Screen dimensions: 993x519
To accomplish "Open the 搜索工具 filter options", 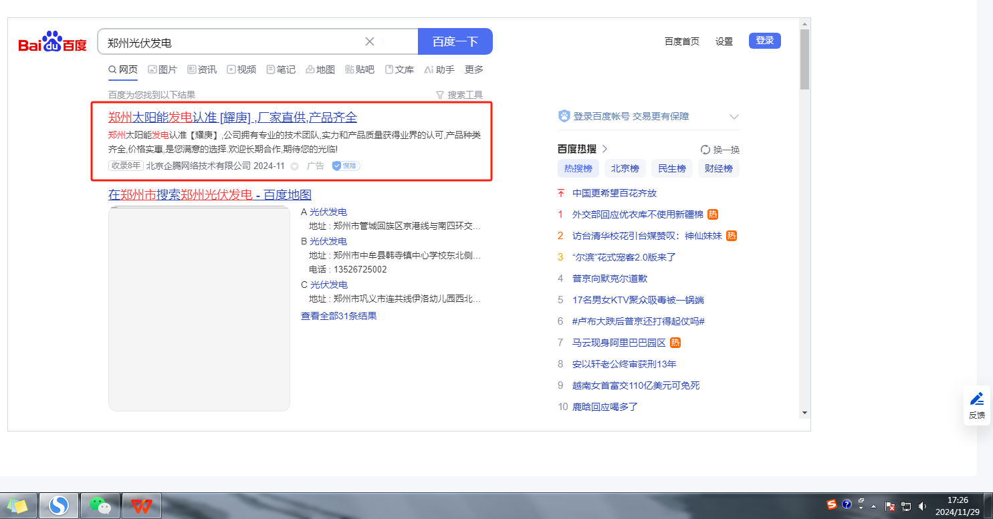I will tap(459, 95).
